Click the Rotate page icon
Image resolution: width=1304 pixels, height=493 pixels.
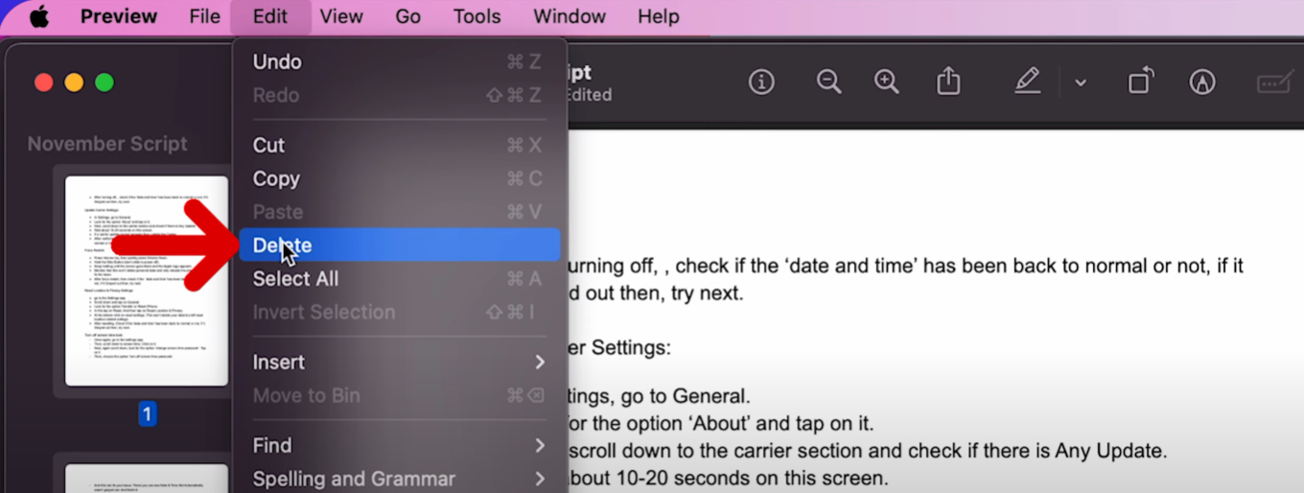click(x=1141, y=82)
